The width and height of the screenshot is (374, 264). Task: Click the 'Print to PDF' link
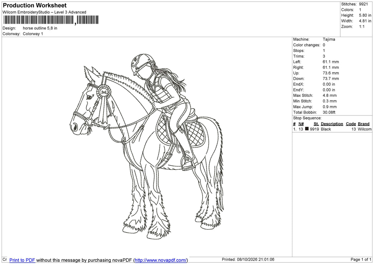[22, 260]
